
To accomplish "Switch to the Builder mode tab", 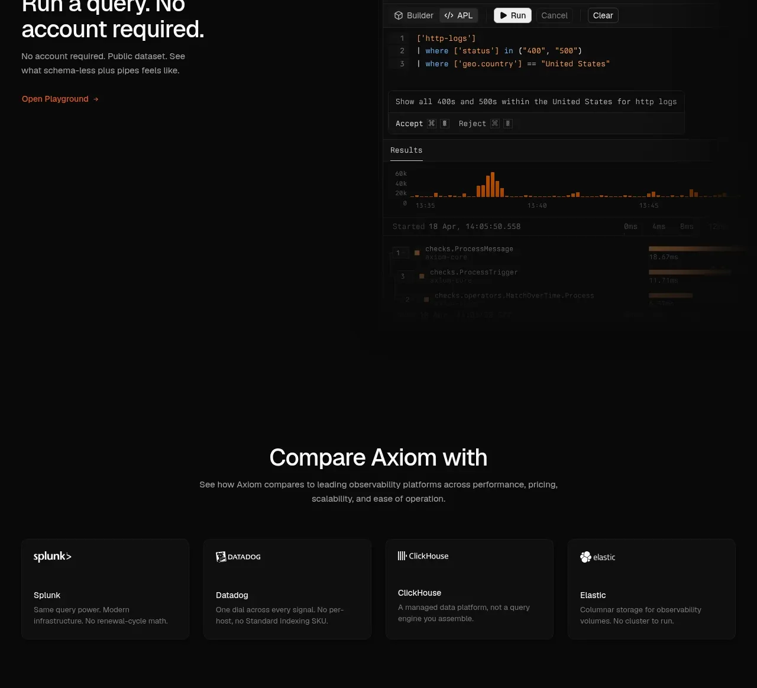I will click(413, 15).
